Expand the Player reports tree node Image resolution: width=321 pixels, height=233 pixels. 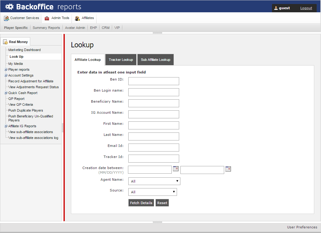tap(6, 69)
